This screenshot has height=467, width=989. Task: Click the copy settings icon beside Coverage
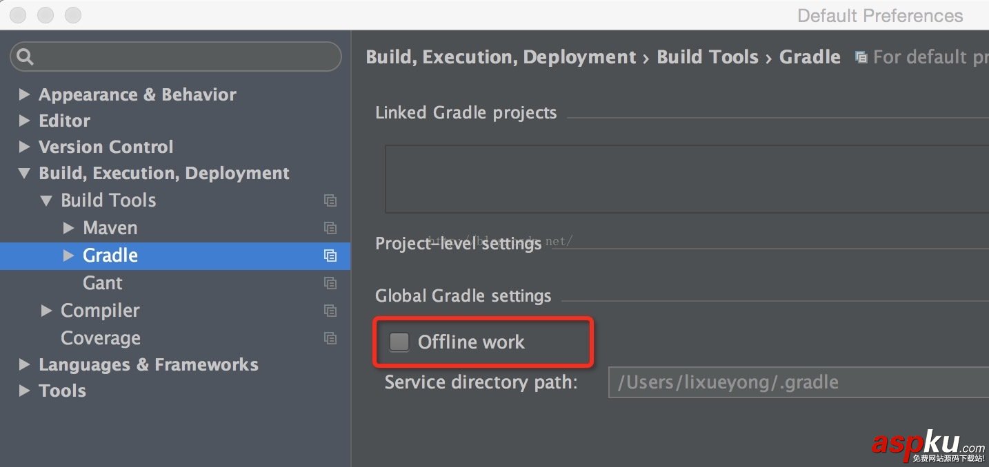pos(330,338)
